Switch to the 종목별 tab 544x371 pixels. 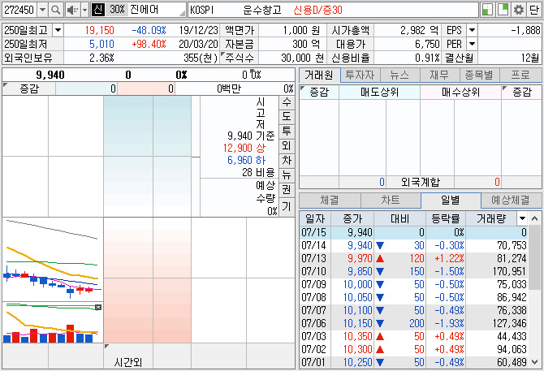coord(480,75)
